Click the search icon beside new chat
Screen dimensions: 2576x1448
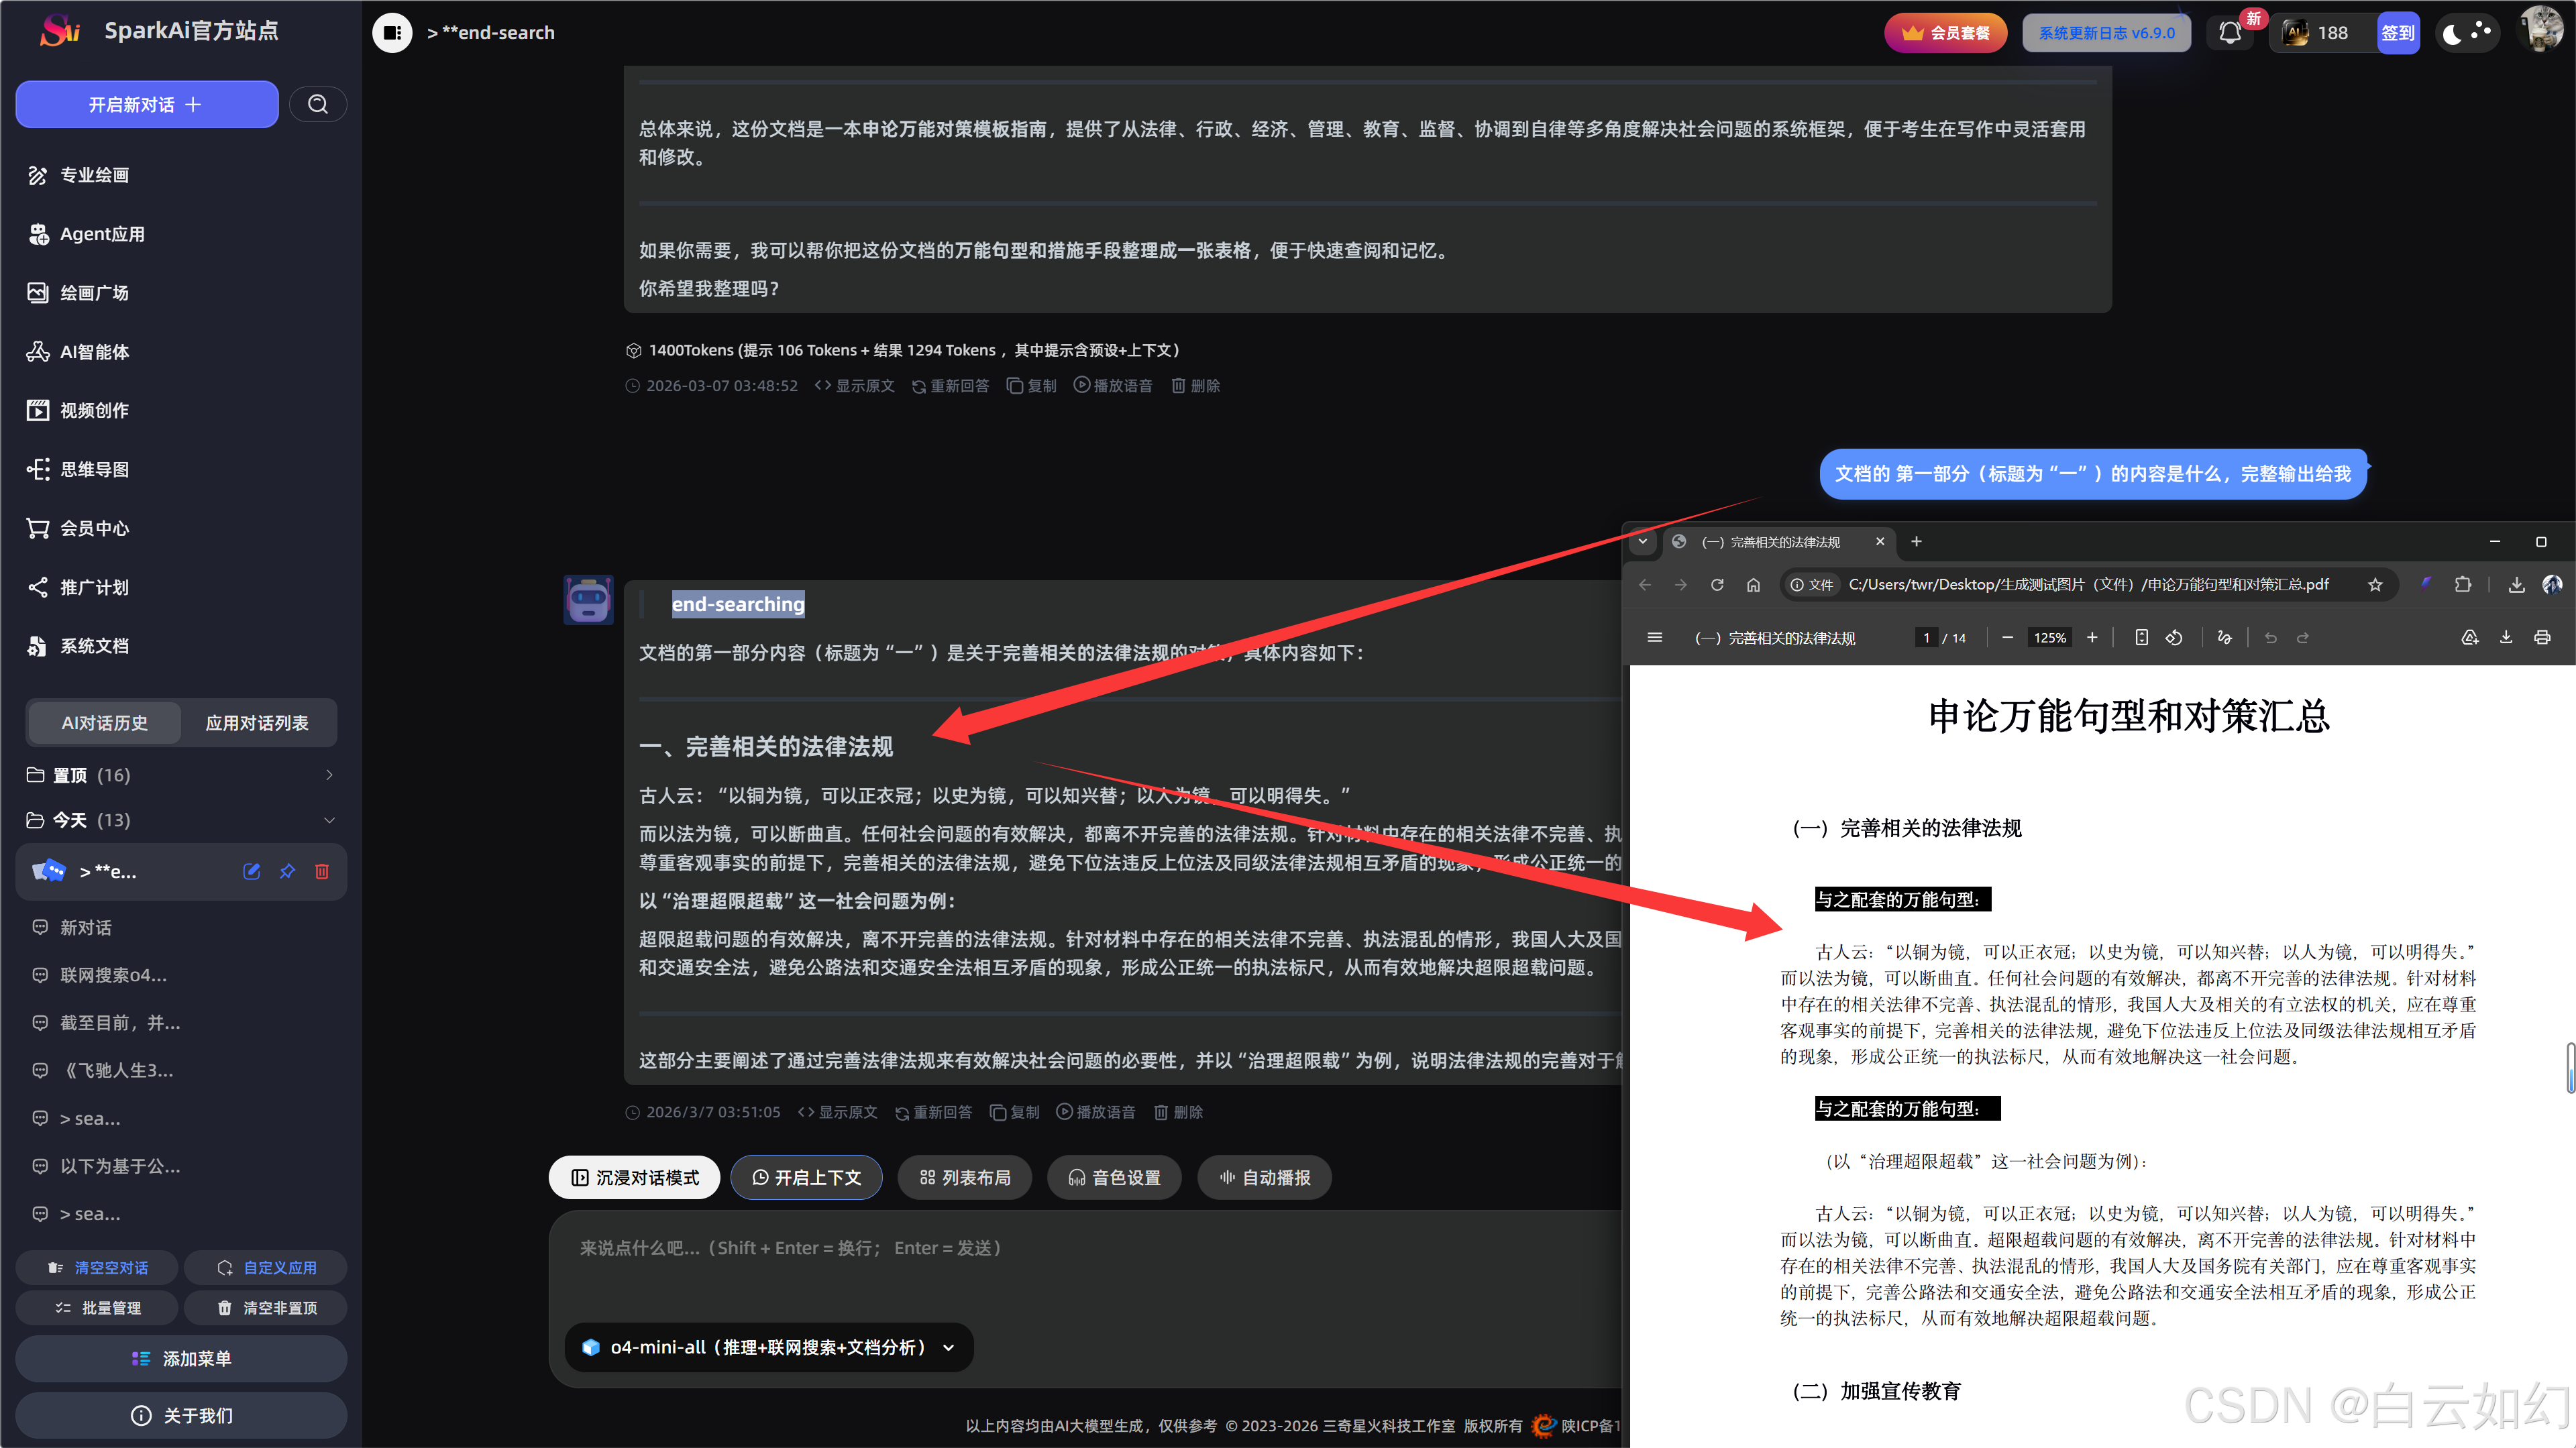coord(318,104)
